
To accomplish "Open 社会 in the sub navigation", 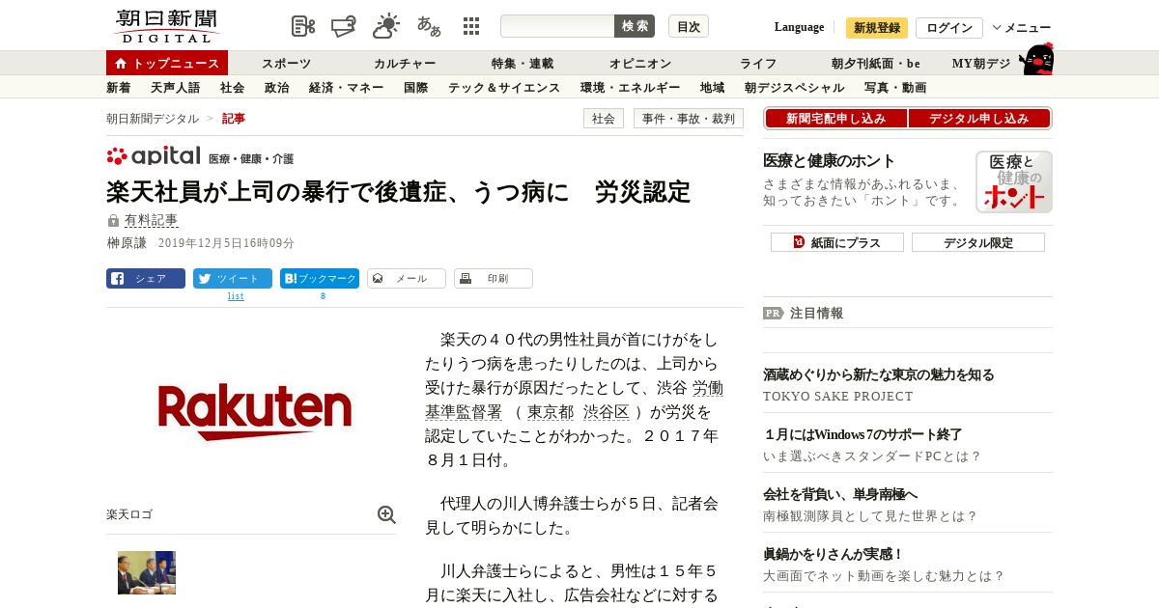I will pyautogui.click(x=233, y=88).
